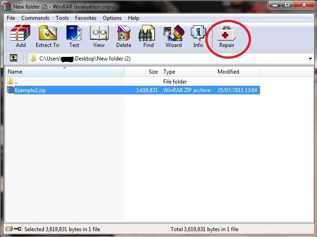
Task: Open the Options menu
Action: tap(112, 18)
